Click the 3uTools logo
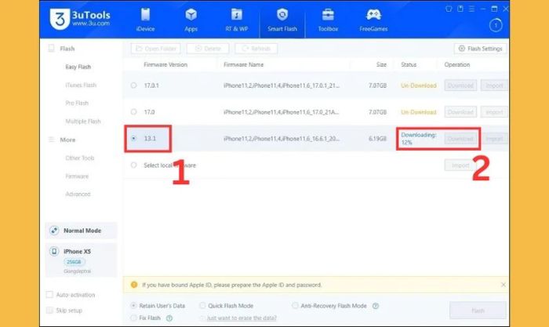Screen dimensions: 549x327 [x=80, y=19]
